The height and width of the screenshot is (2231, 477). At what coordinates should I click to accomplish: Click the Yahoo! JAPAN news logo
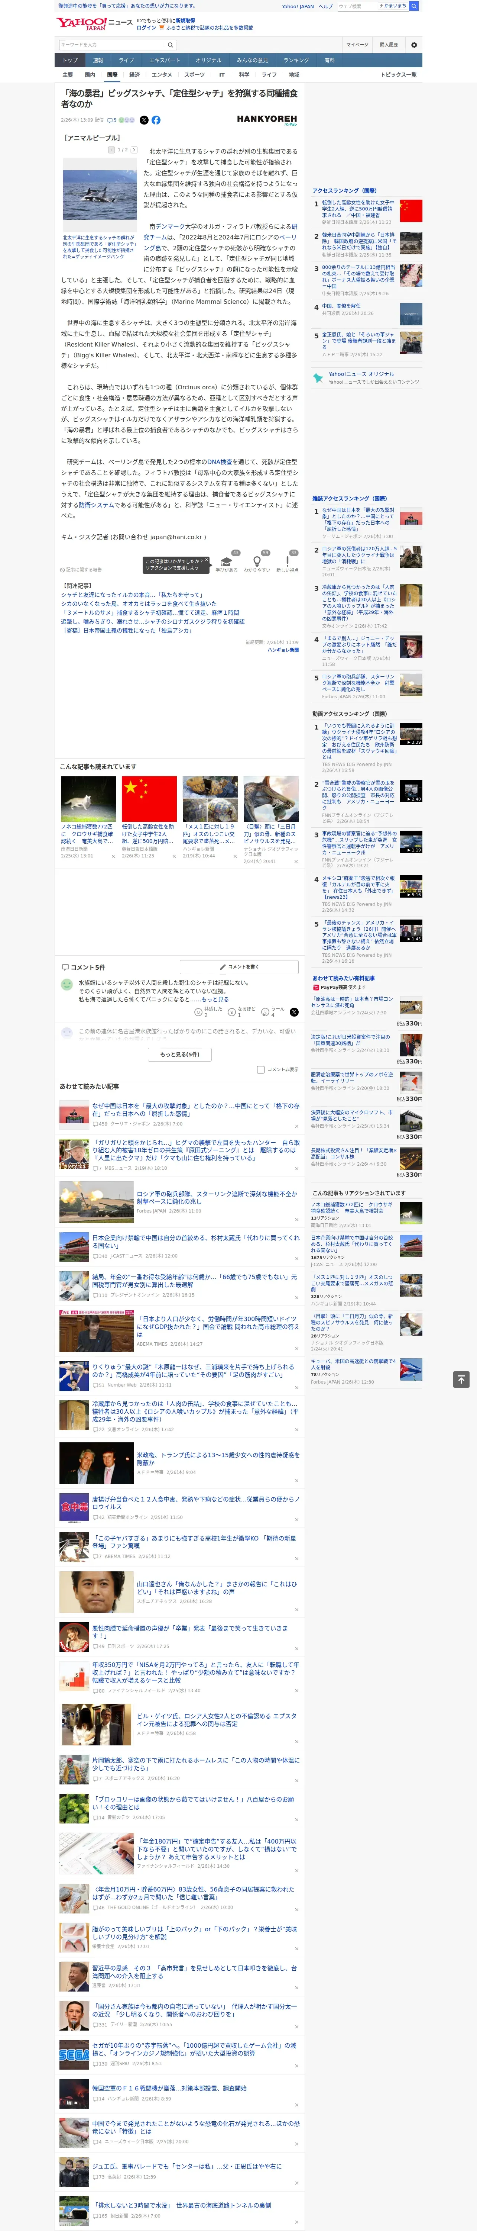pyautogui.click(x=94, y=23)
